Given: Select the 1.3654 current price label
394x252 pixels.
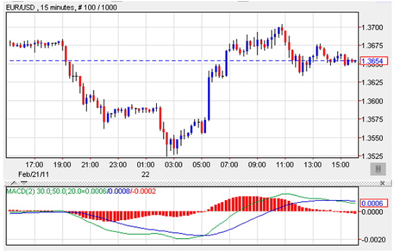Looking at the screenshot, I should 373,61.
